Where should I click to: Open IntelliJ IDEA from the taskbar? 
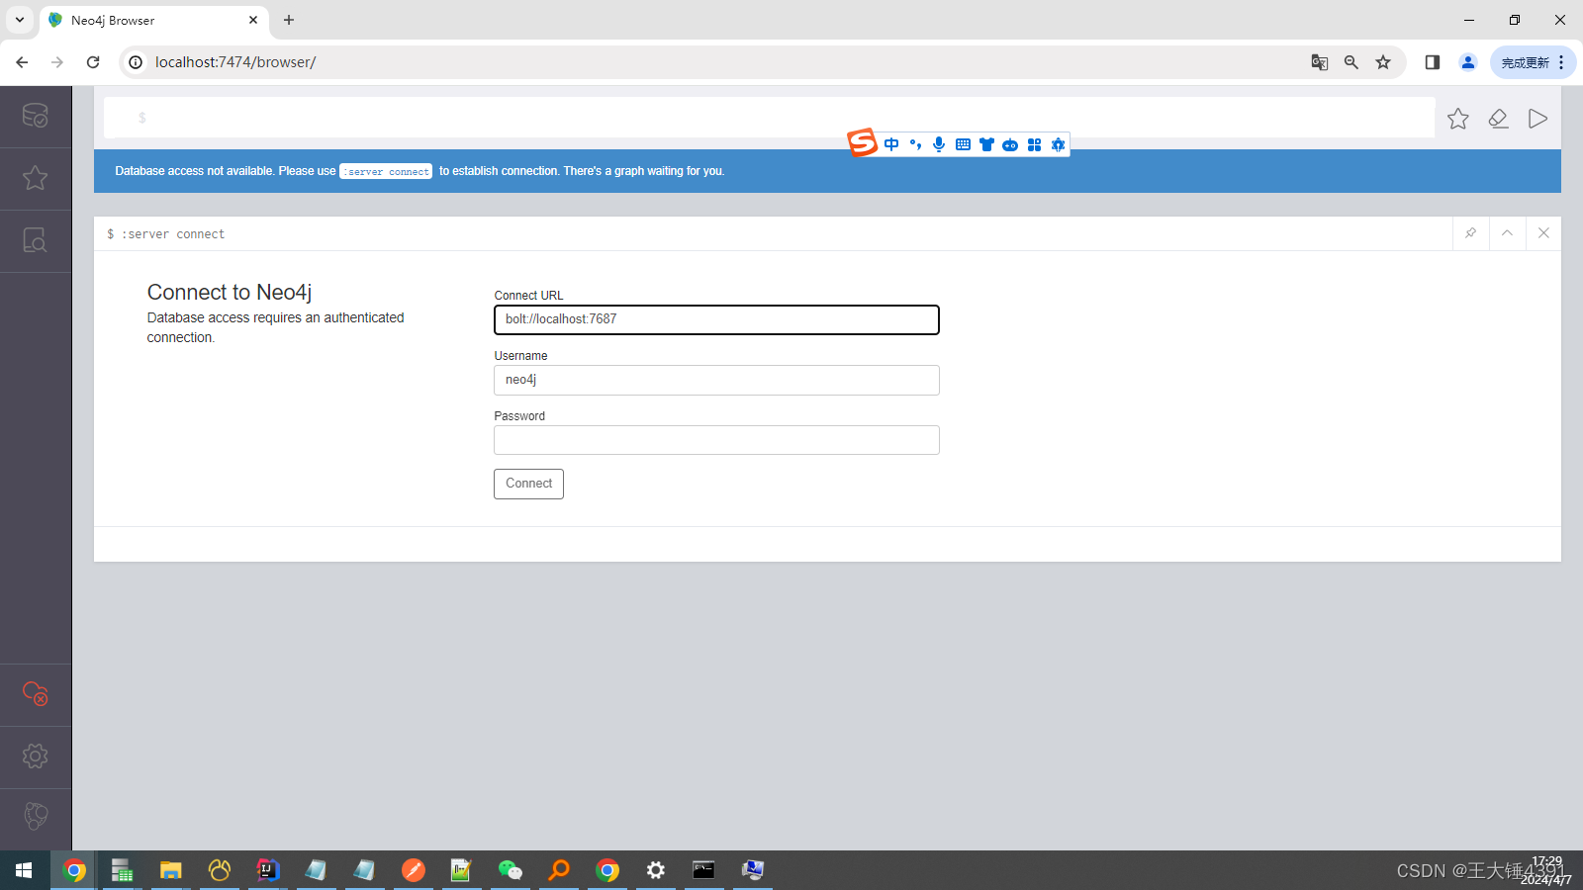(x=268, y=870)
